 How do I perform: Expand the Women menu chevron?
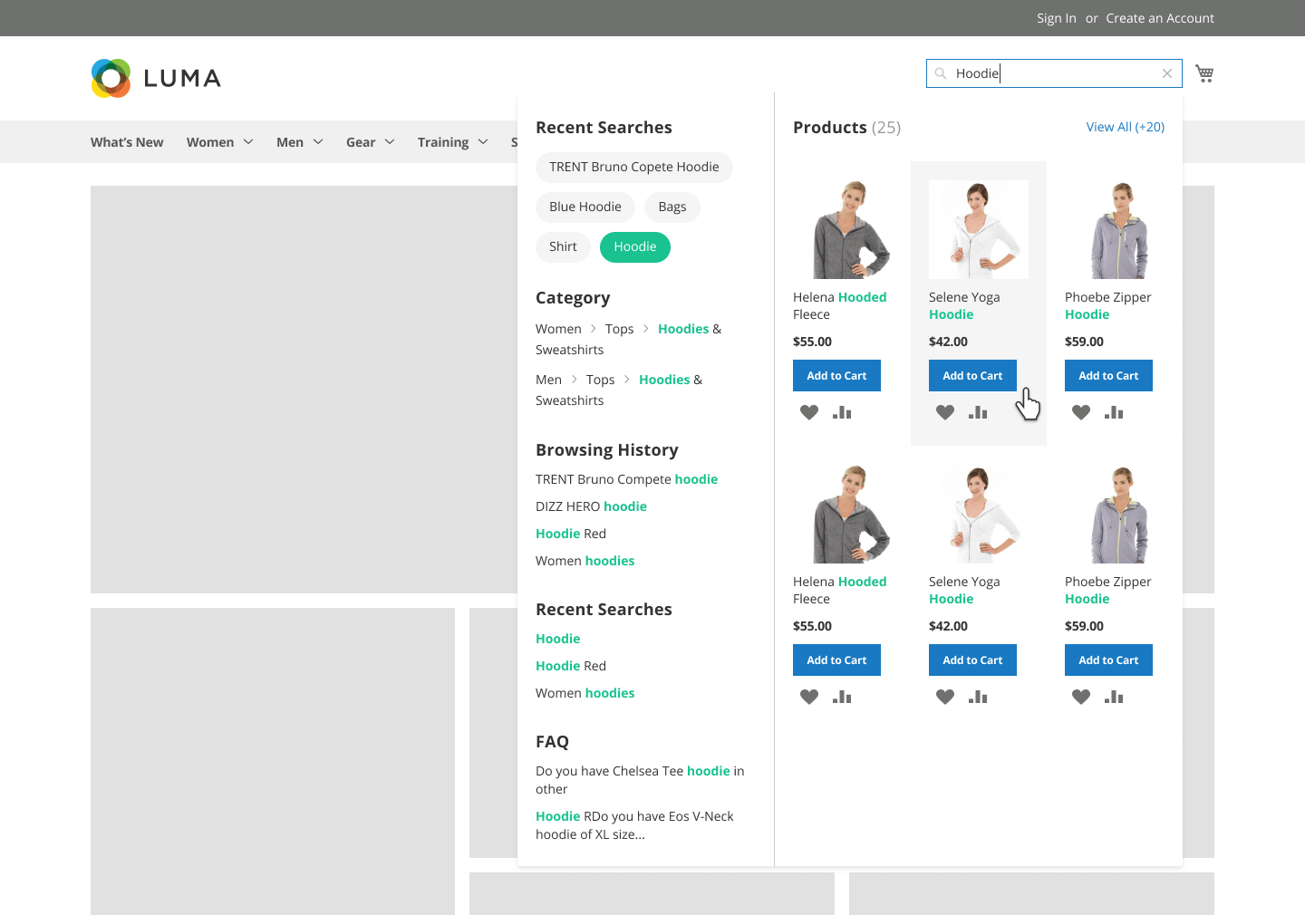pyautogui.click(x=248, y=142)
